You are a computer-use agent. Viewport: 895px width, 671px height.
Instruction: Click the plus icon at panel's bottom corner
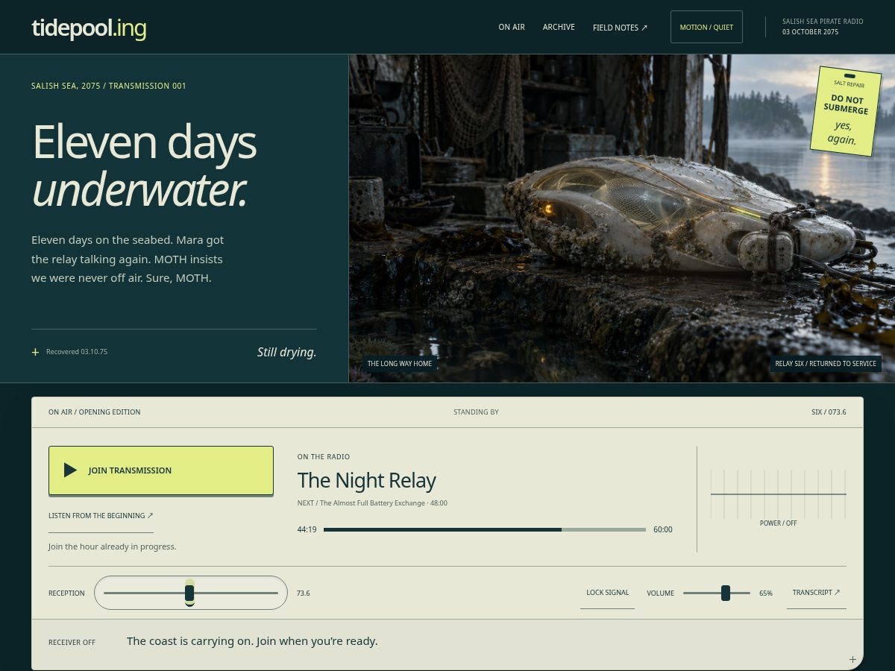852,659
